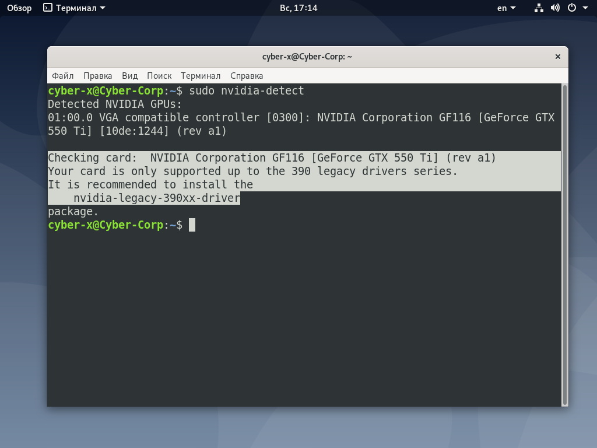Viewport: 597px width, 448px height.
Task: Open the Вид menu
Action: (x=130, y=76)
